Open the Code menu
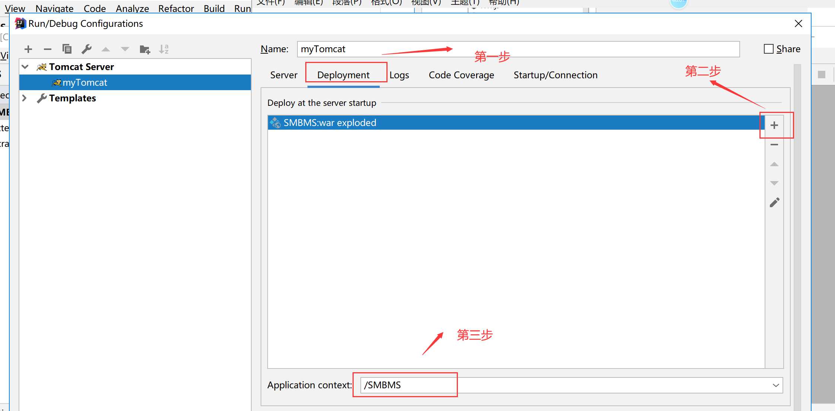Screen dimensions: 835x411 click(95, 8)
